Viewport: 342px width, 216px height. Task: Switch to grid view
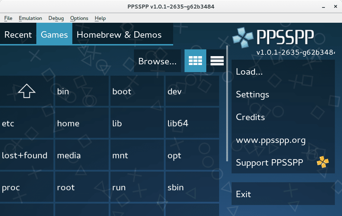coord(195,60)
